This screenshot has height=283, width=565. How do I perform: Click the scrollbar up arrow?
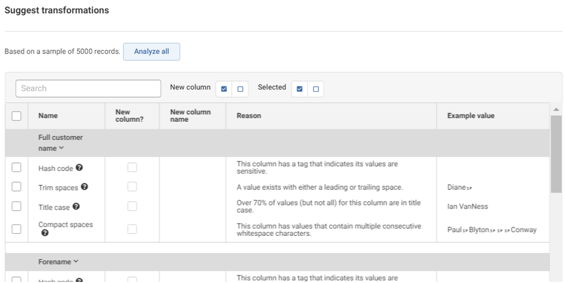556,109
